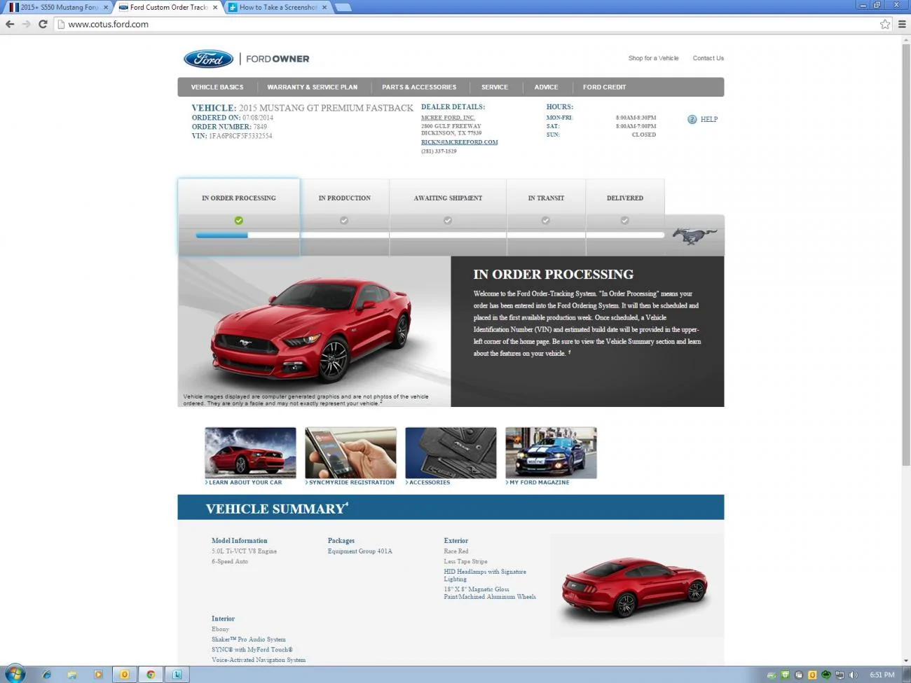Click the red Mustang Learn About thumbnail
Image resolution: width=911 pixels, height=683 pixels.
250,453
